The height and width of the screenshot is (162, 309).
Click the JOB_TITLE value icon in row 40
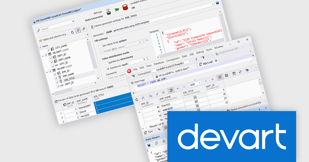click(195, 97)
